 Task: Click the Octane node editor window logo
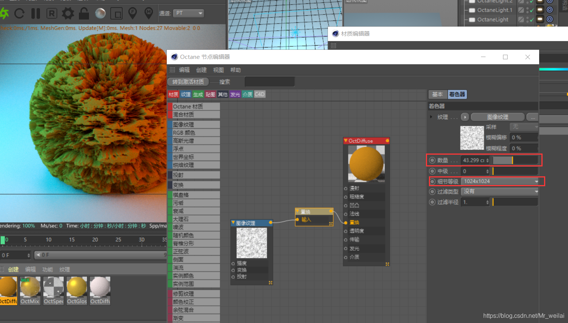coord(174,57)
